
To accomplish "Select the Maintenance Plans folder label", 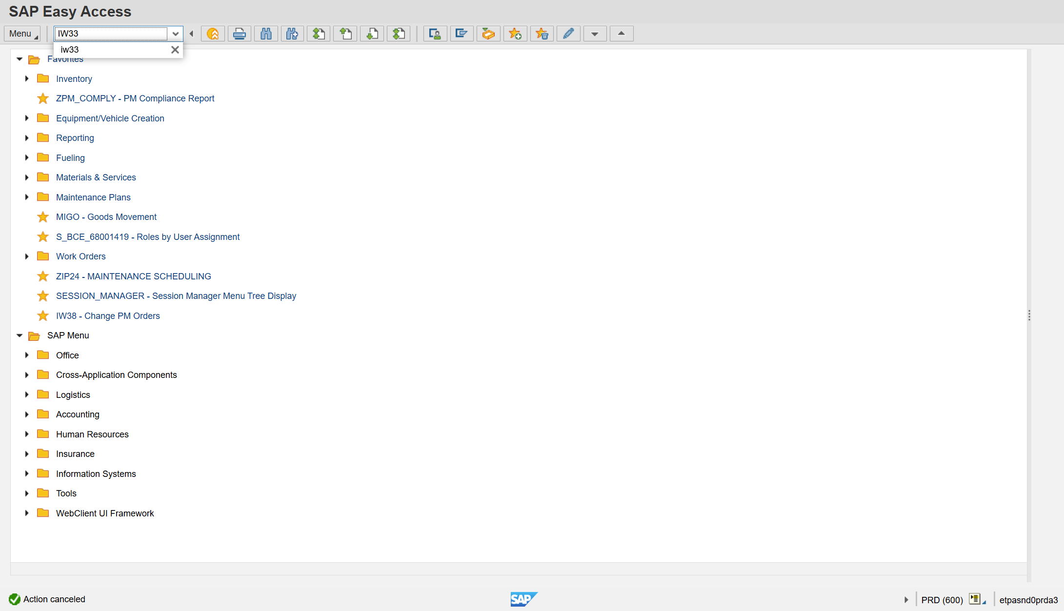I will click(93, 197).
